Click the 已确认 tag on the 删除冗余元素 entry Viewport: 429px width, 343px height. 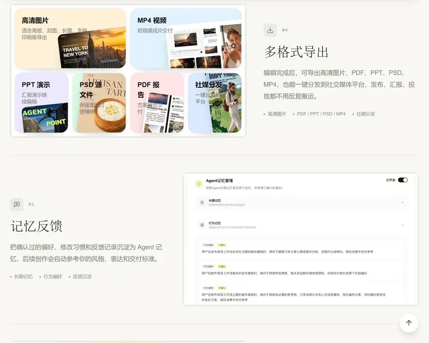[x=222, y=245]
